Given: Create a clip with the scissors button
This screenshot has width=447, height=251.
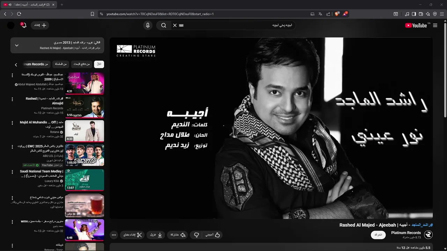Looking at the screenshot, I should tap(132, 235).
